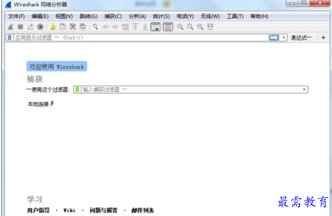Screen dimensions: 332x216
Task: Find a packet using the magnifier icon
Action: click(95, 27)
